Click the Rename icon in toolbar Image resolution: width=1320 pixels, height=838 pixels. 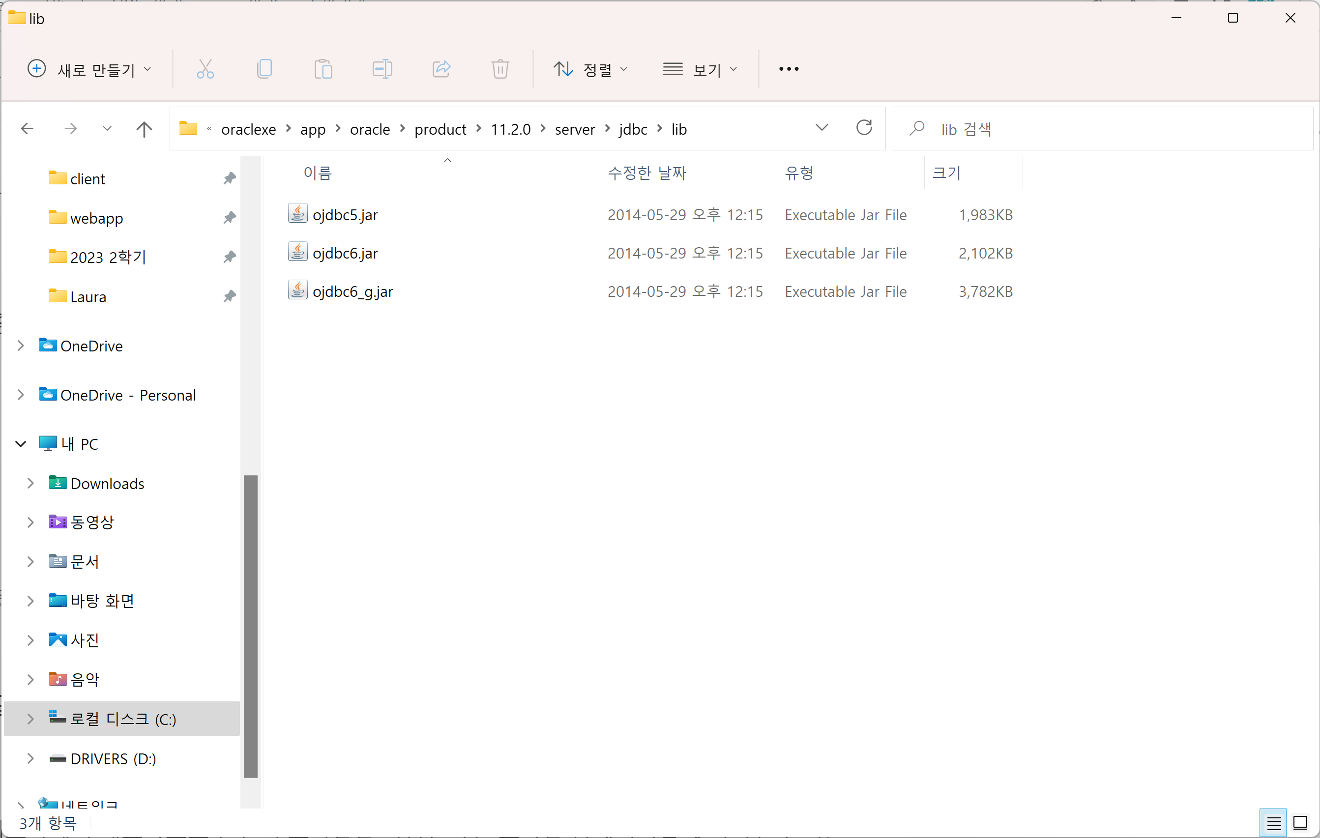pos(382,69)
